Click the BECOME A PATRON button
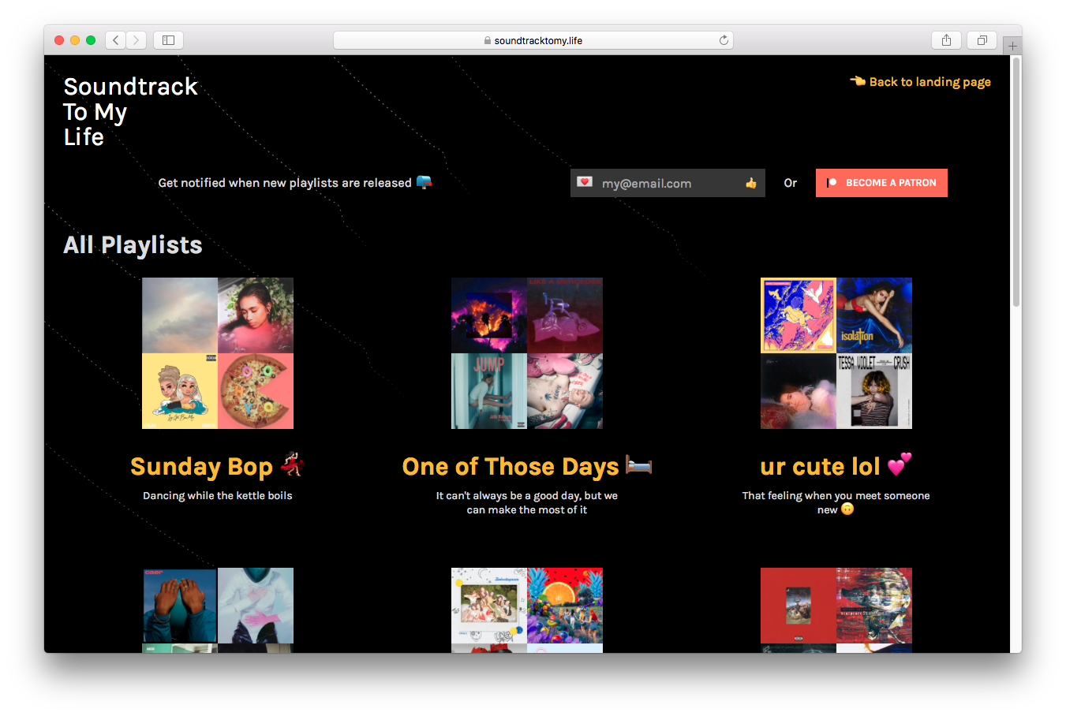The height and width of the screenshot is (716, 1066). point(881,182)
